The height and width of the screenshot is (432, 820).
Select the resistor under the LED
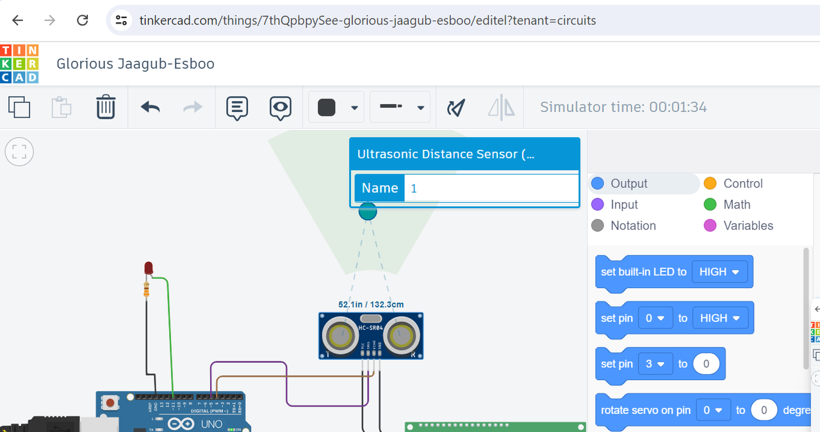click(x=148, y=290)
